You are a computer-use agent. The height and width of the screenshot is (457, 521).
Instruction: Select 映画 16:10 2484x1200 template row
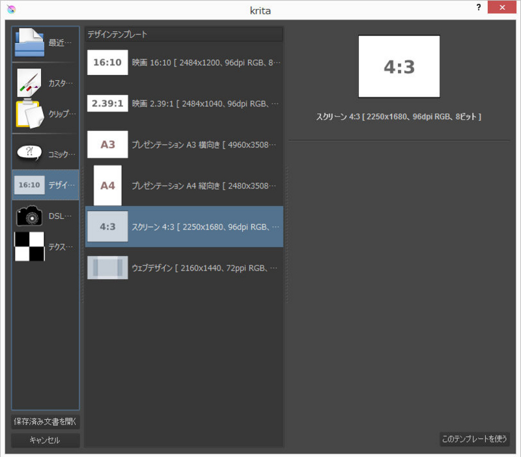[184, 63]
